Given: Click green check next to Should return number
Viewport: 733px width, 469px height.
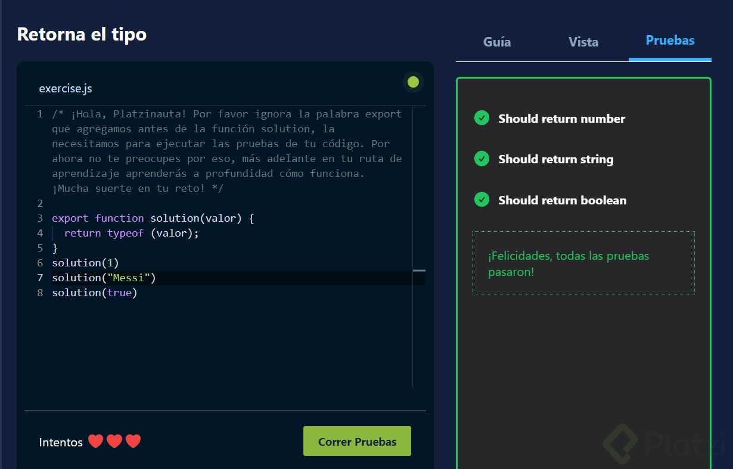Looking at the screenshot, I should [x=482, y=118].
